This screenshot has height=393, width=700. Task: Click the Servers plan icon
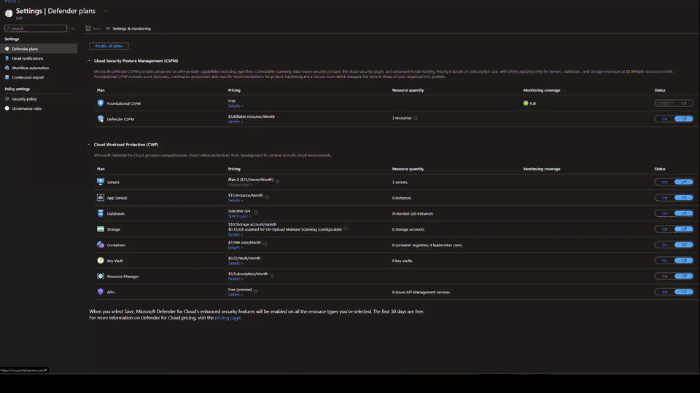[x=101, y=182]
